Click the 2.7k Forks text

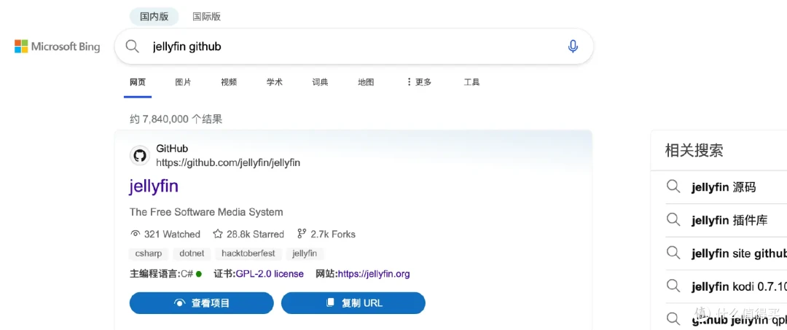[x=333, y=235]
